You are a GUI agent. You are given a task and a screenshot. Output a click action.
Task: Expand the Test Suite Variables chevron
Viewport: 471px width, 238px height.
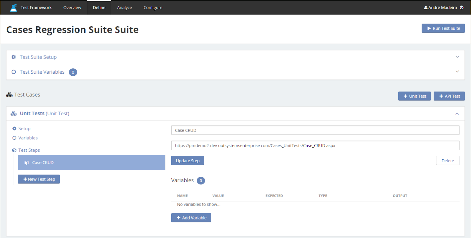pyautogui.click(x=457, y=72)
